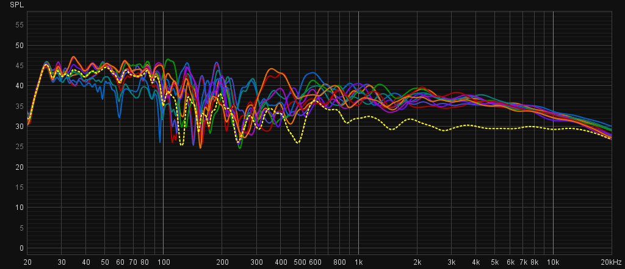Select the 200 label on frequency axis

coord(222,262)
